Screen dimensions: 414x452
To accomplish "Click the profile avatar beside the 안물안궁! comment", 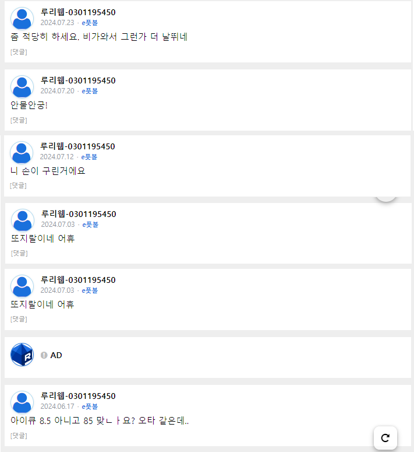I will point(22,87).
